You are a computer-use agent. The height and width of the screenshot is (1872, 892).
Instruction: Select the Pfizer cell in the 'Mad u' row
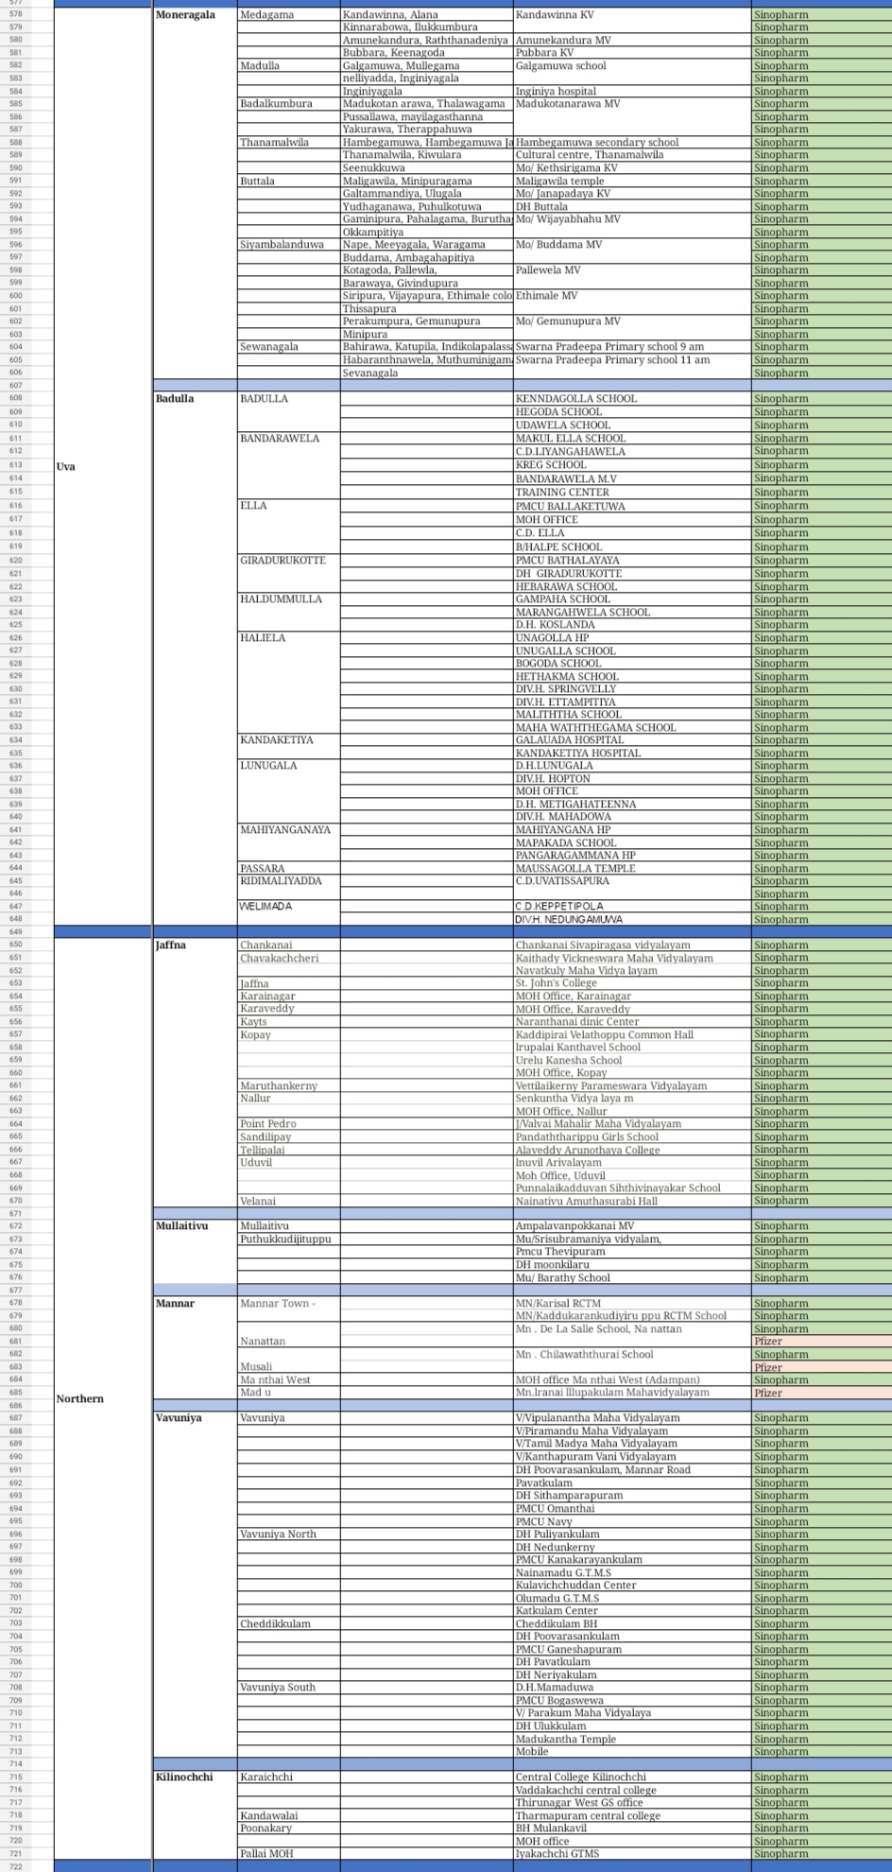tap(821, 1393)
